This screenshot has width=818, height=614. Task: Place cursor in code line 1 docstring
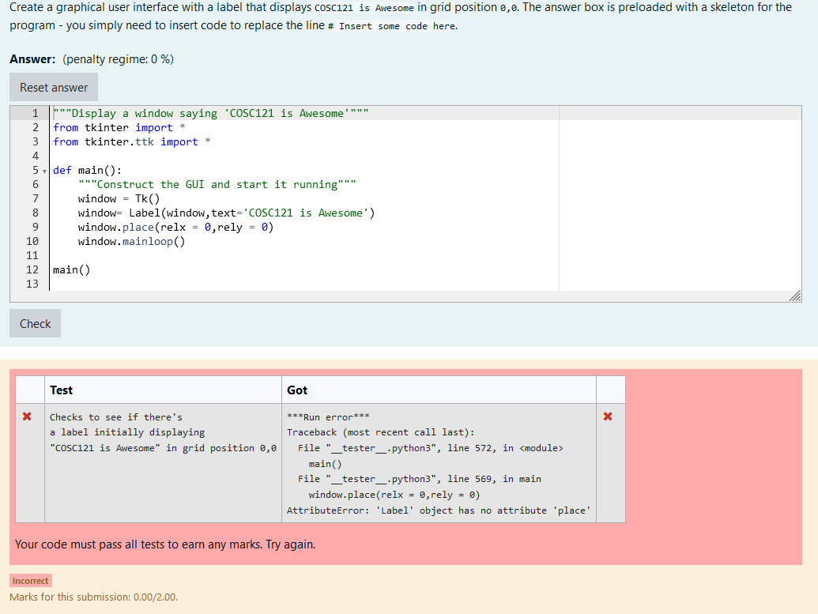[211, 113]
